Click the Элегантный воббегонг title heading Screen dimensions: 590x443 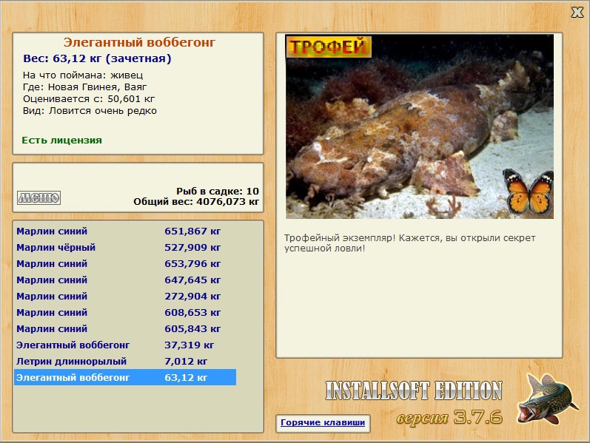(139, 42)
